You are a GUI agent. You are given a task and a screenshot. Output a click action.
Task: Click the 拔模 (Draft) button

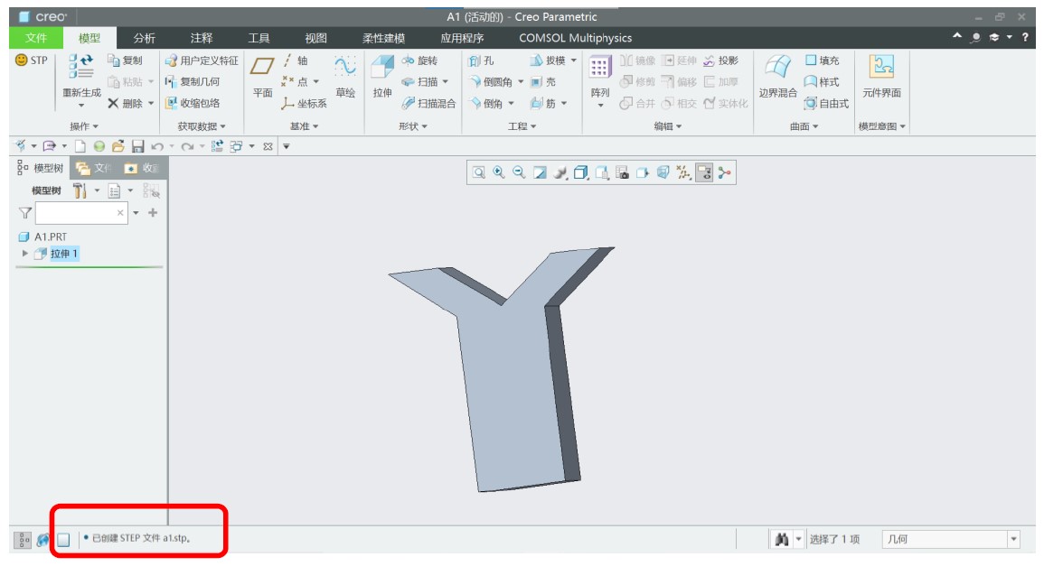click(548, 60)
